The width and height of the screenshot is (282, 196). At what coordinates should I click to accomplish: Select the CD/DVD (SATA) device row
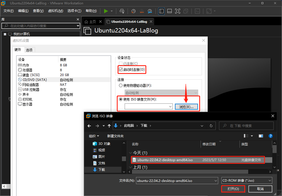point(64,80)
